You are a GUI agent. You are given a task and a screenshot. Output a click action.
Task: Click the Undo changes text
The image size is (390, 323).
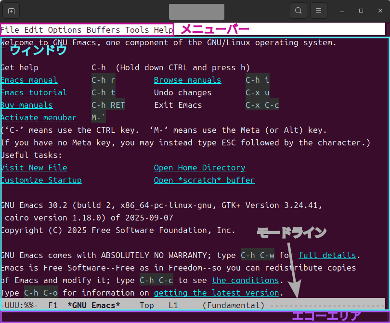click(x=183, y=92)
